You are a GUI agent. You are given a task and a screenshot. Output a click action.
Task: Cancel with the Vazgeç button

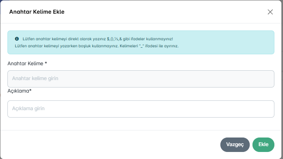click(235, 145)
